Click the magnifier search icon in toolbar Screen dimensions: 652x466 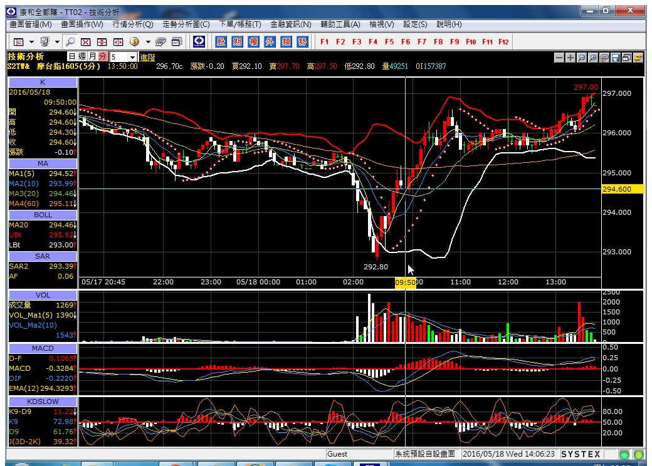(70, 42)
